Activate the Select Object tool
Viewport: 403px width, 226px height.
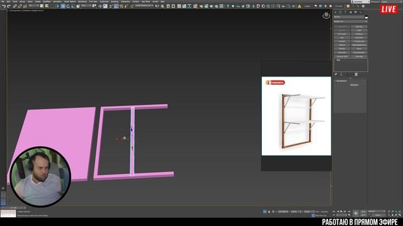coord(42,6)
